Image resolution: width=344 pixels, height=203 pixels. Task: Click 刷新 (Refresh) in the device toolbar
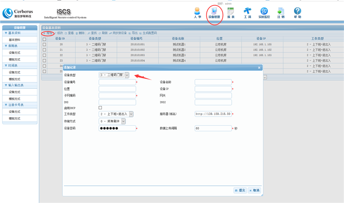click(x=103, y=33)
